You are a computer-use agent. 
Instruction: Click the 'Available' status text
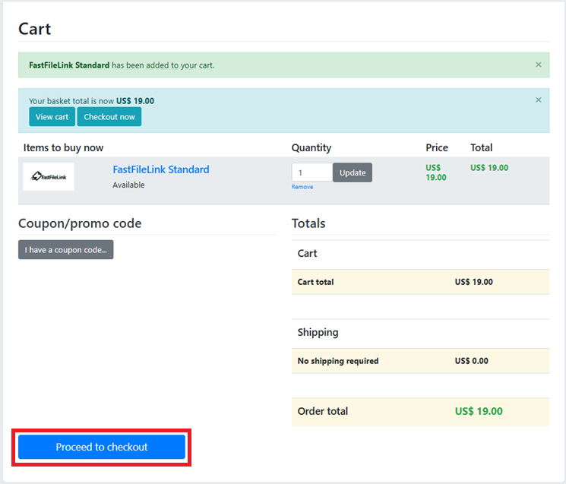click(128, 185)
